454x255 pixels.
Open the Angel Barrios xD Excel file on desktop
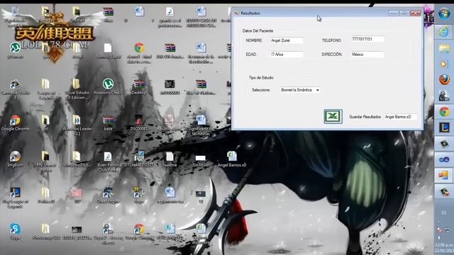click(x=232, y=159)
